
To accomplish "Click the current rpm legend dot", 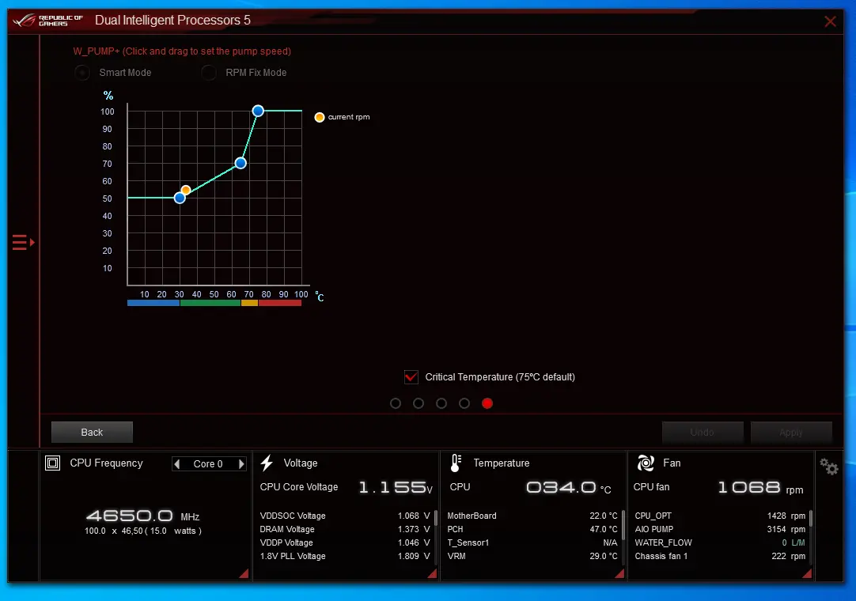I will (320, 117).
